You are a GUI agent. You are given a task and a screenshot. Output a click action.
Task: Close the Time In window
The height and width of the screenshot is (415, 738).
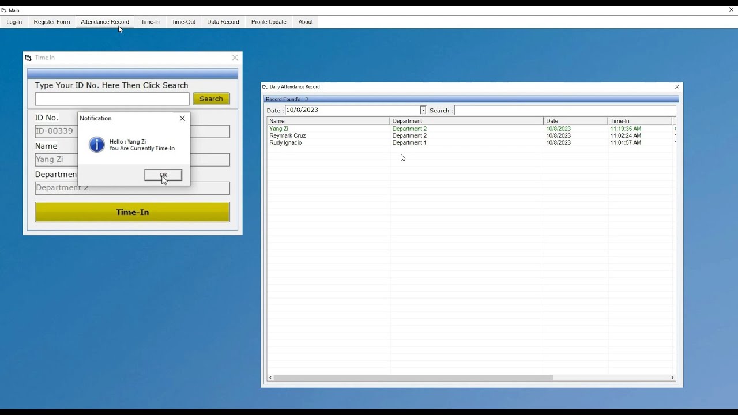pyautogui.click(x=235, y=58)
